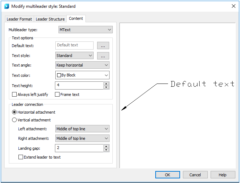Click the application icon in title bar
This screenshot has height=183, width=240.
coord(7,6)
